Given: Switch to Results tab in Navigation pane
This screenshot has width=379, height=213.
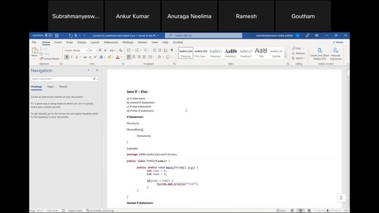Looking at the screenshot, I should [63, 86].
